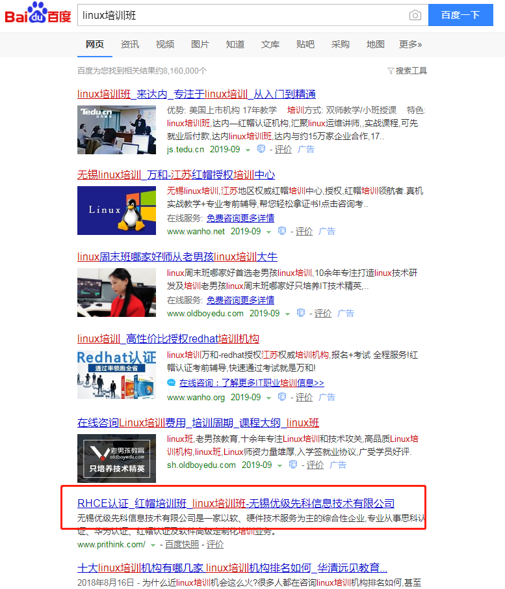
Task: Expand the dropdown arrow after www.wanho.org 2019-09
Action: [x=269, y=398]
